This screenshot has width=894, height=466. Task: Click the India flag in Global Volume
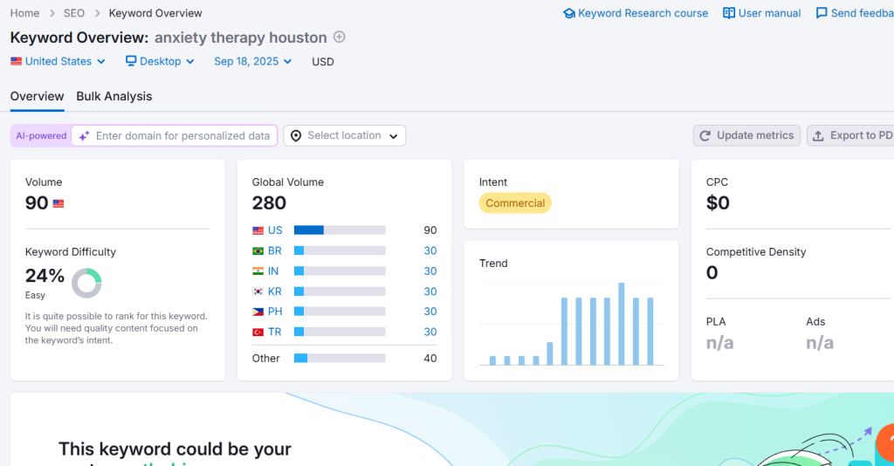(258, 271)
